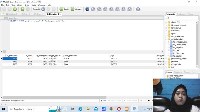Click the down arrow of Schemata scrollbar
The image size is (200, 112).
point(197,67)
